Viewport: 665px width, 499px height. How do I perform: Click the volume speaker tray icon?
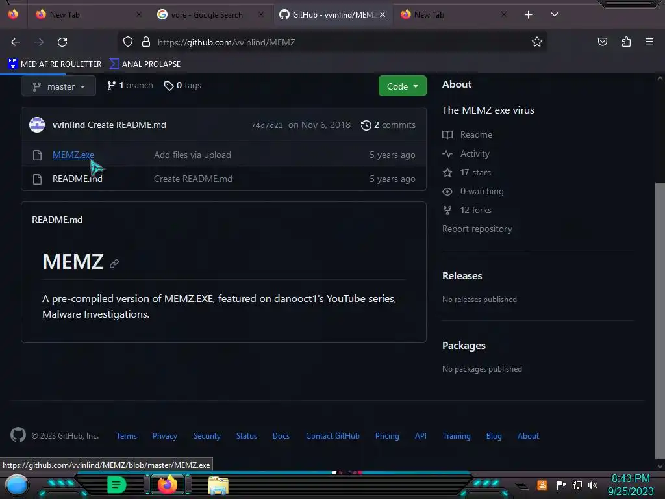(x=593, y=485)
